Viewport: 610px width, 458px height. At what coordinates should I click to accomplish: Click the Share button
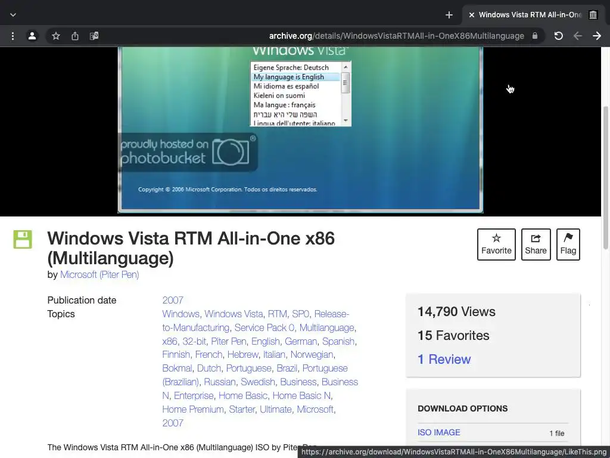tap(536, 245)
